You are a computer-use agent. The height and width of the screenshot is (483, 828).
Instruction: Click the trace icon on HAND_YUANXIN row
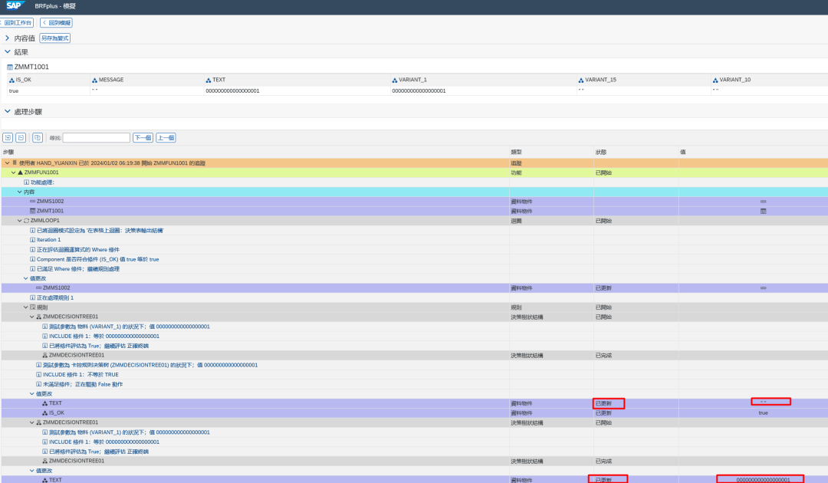[15, 163]
